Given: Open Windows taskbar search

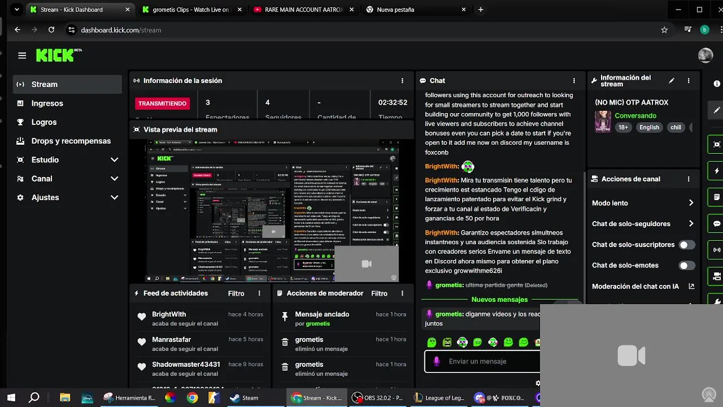Looking at the screenshot, I should point(34,398).
